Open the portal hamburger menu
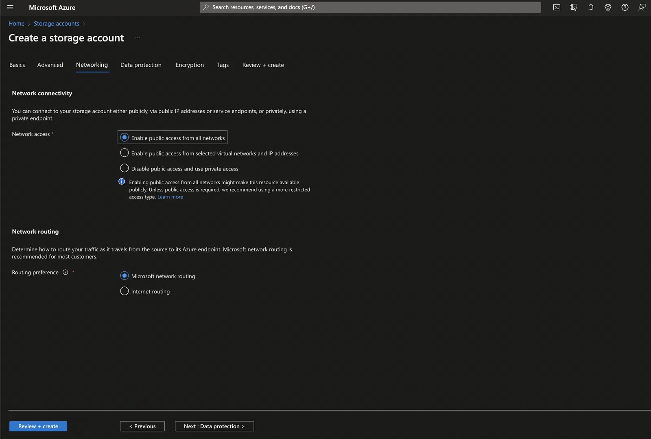The height and width of the screenshot is (439, 651). [10, 7]
